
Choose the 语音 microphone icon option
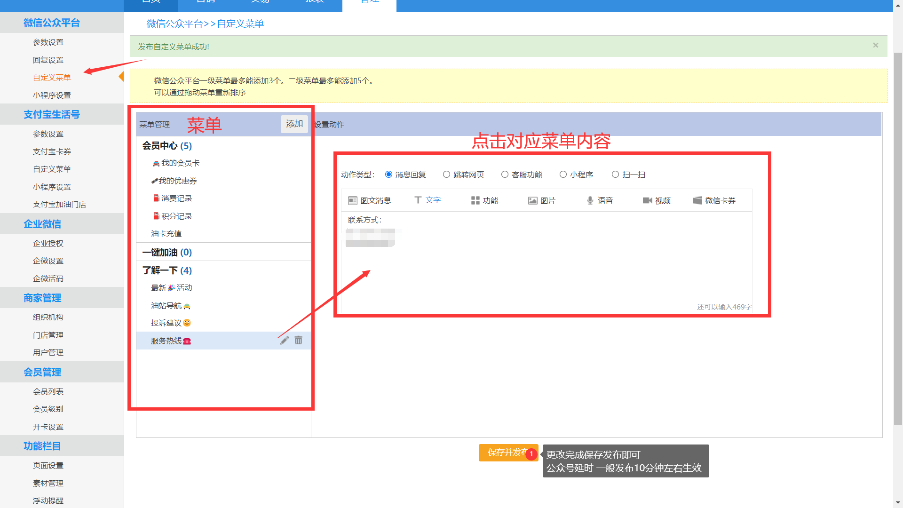[x=590, y=201]
